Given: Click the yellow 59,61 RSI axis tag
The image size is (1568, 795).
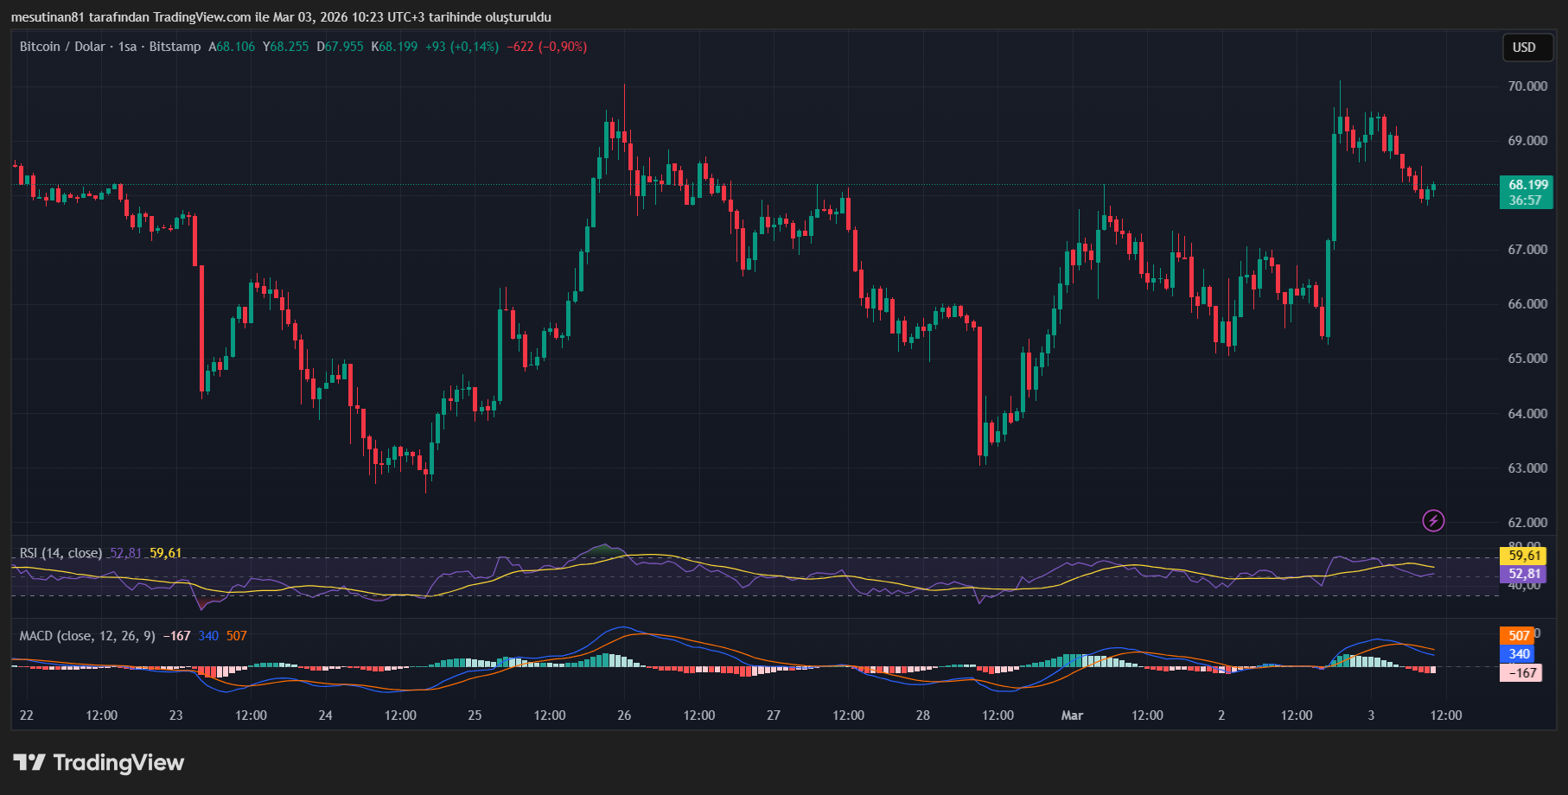Looking at the screenshot, I should point(1524,556).
